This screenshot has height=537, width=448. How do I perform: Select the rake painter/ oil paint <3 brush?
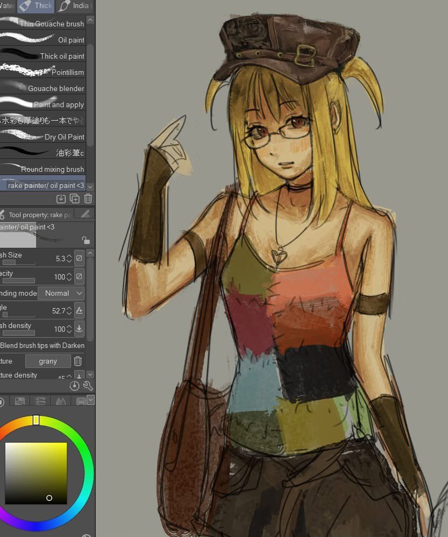(43, 184)
